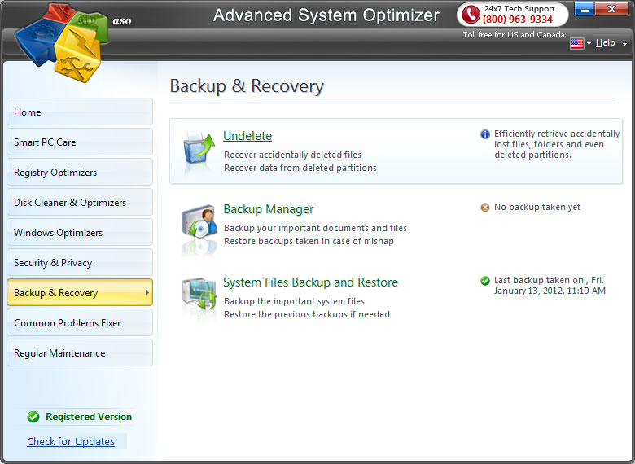Click 'Restore backups taken in case of mishap'

click(x=309, y=241)
